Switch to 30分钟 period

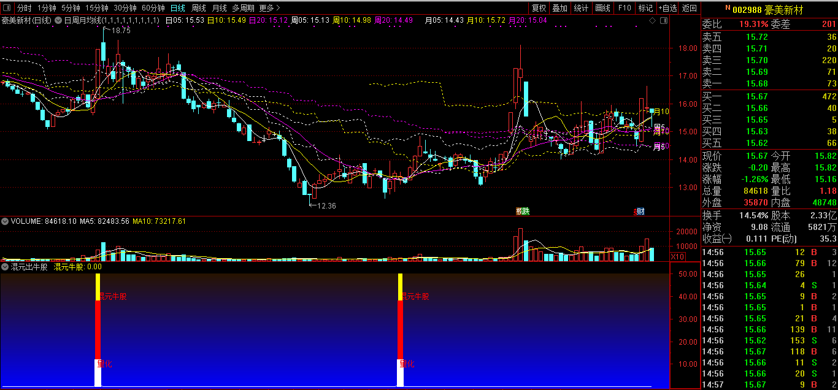coord(125,8)
